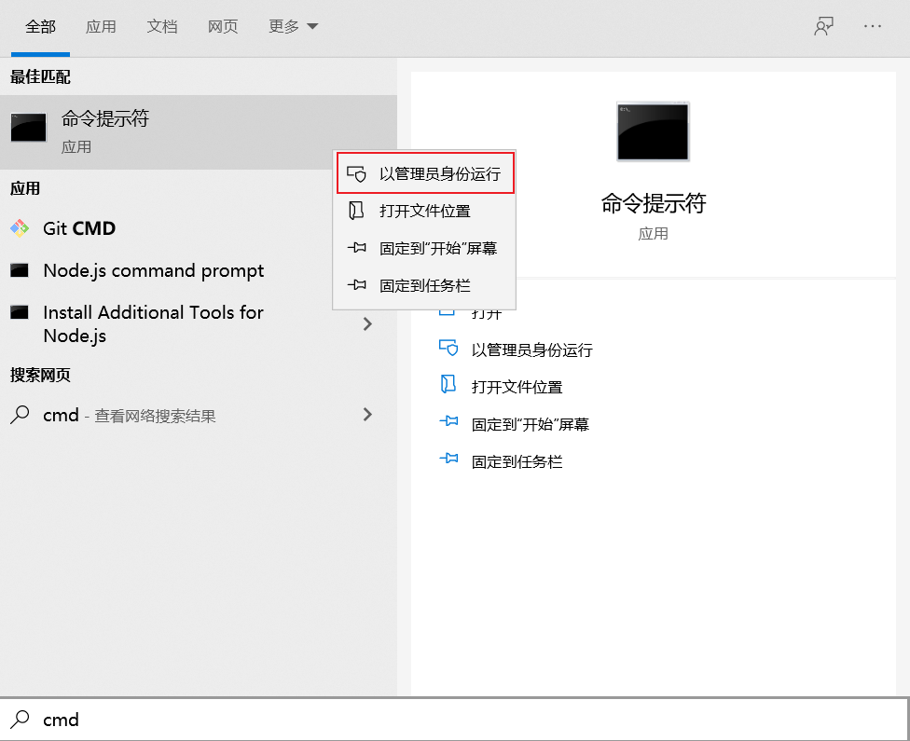Click 固定到"开始"屏幕 in right preview pane
Screen dimensions: 910x741
531,424
